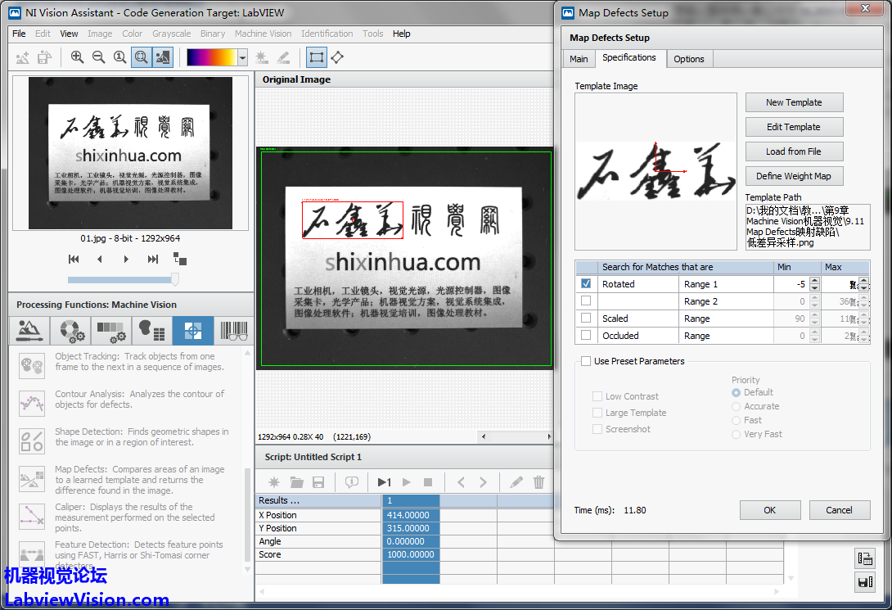Open the Identification barcode functions palette
Viewport: 892px width, 610px height.
[x=233, y=331]
